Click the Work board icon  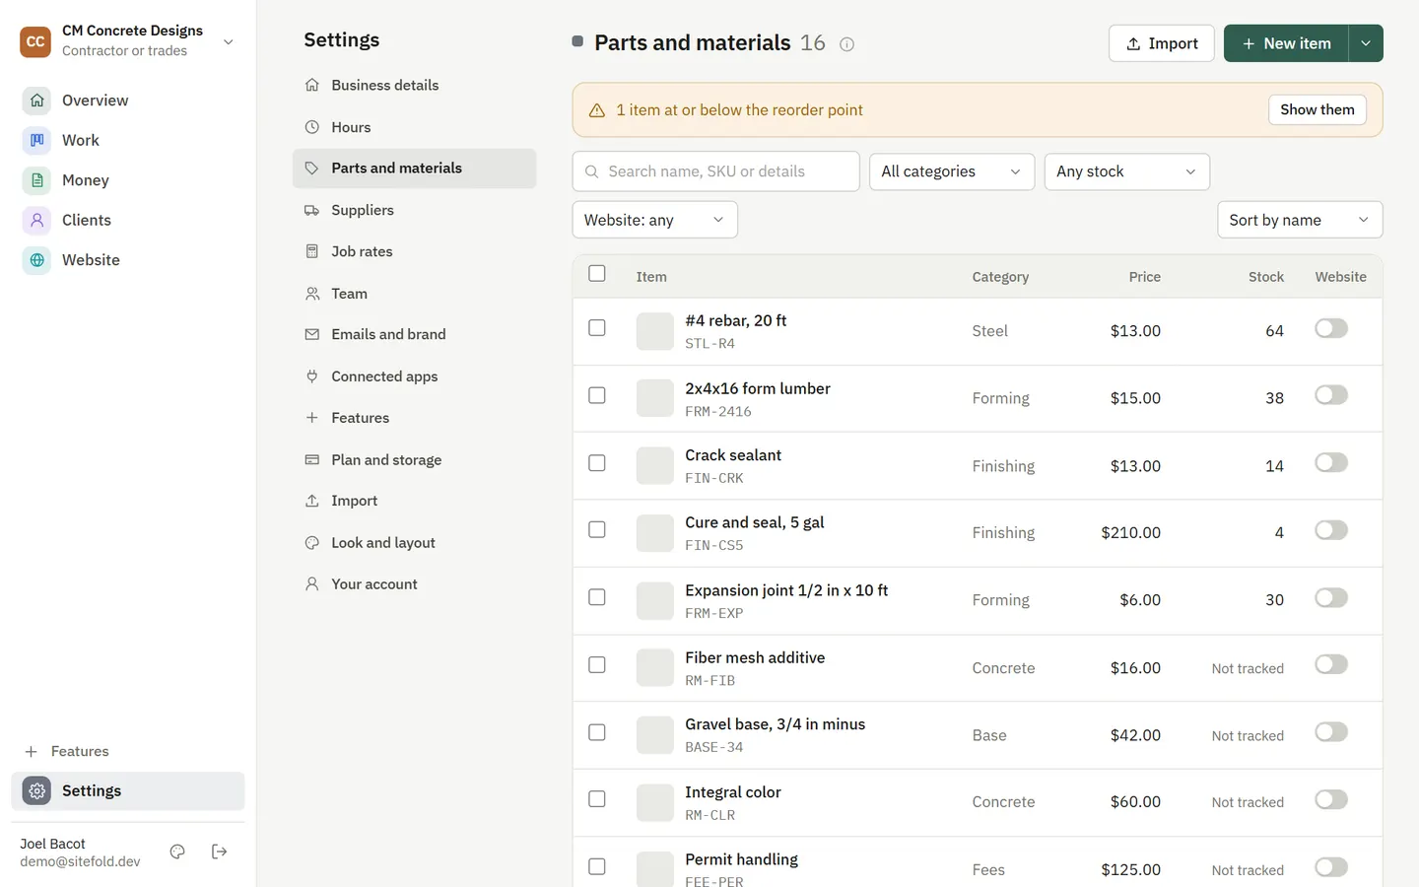coord(36,140)
